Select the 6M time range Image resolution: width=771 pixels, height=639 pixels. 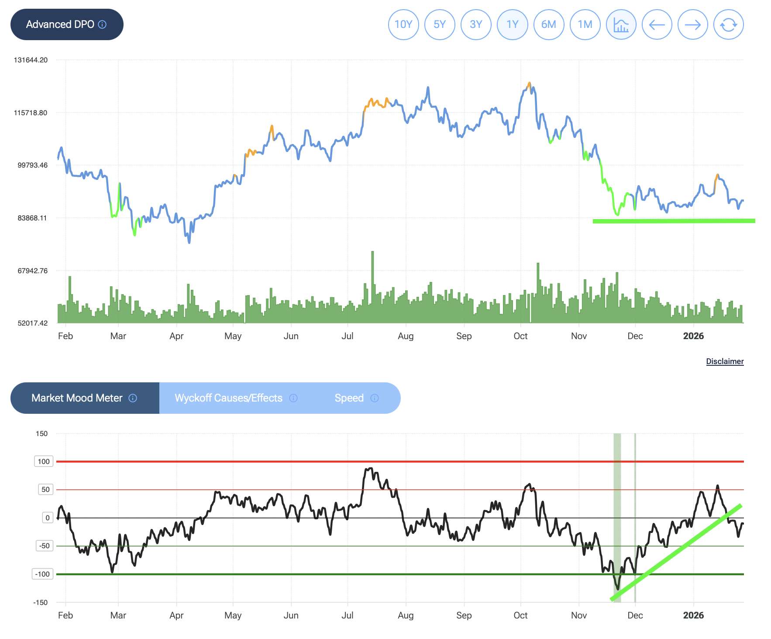(549, 25)
